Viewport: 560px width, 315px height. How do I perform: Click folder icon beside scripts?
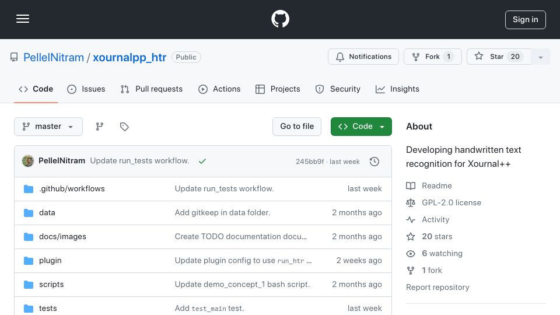pyautogui.click(x=29, y=285)
